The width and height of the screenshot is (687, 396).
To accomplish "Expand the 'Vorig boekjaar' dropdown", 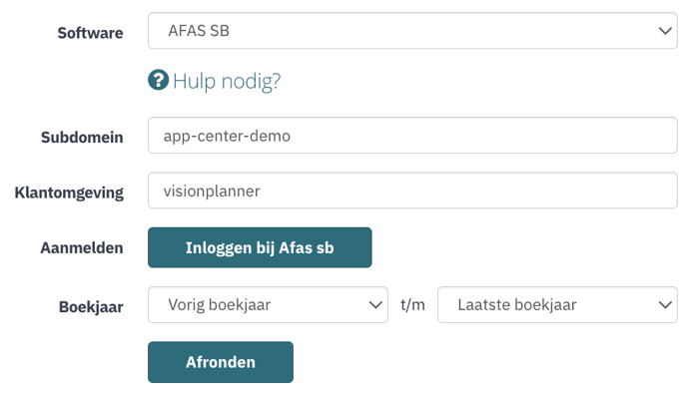I will tap(268, 305).
